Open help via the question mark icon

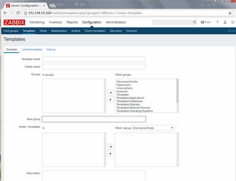point(217,22)
